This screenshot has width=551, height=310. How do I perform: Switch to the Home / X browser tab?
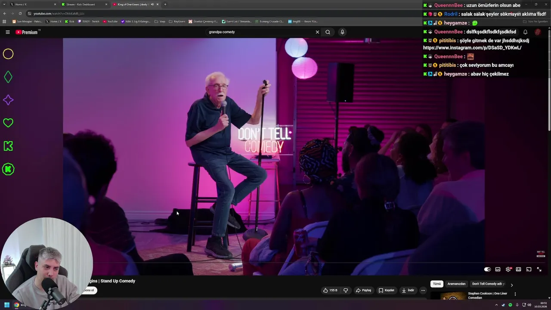pyautogui.click(x=34, y=4)
